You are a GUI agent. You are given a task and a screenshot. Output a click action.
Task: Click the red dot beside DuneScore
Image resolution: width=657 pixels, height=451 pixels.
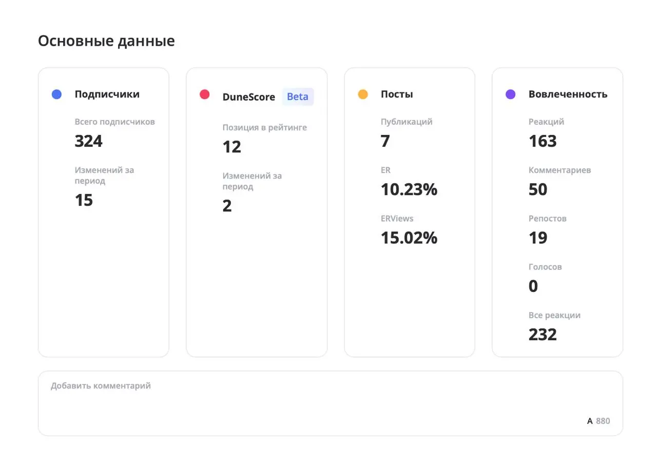pos(204,94)
